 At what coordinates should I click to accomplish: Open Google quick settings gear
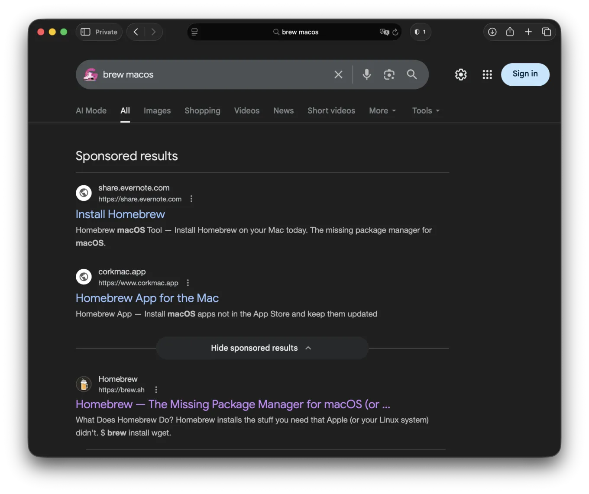coord(461,74)
